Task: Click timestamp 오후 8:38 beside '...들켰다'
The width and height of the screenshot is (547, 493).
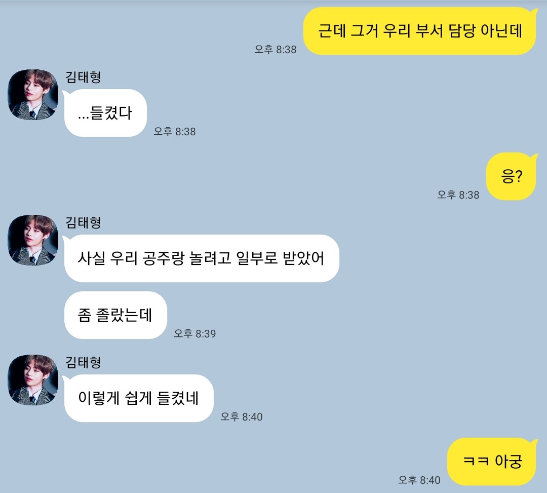Action: point(175,132)
